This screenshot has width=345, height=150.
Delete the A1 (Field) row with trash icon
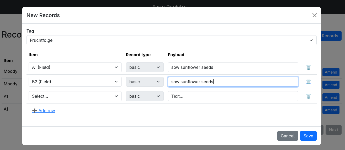(x=309, y=68)
